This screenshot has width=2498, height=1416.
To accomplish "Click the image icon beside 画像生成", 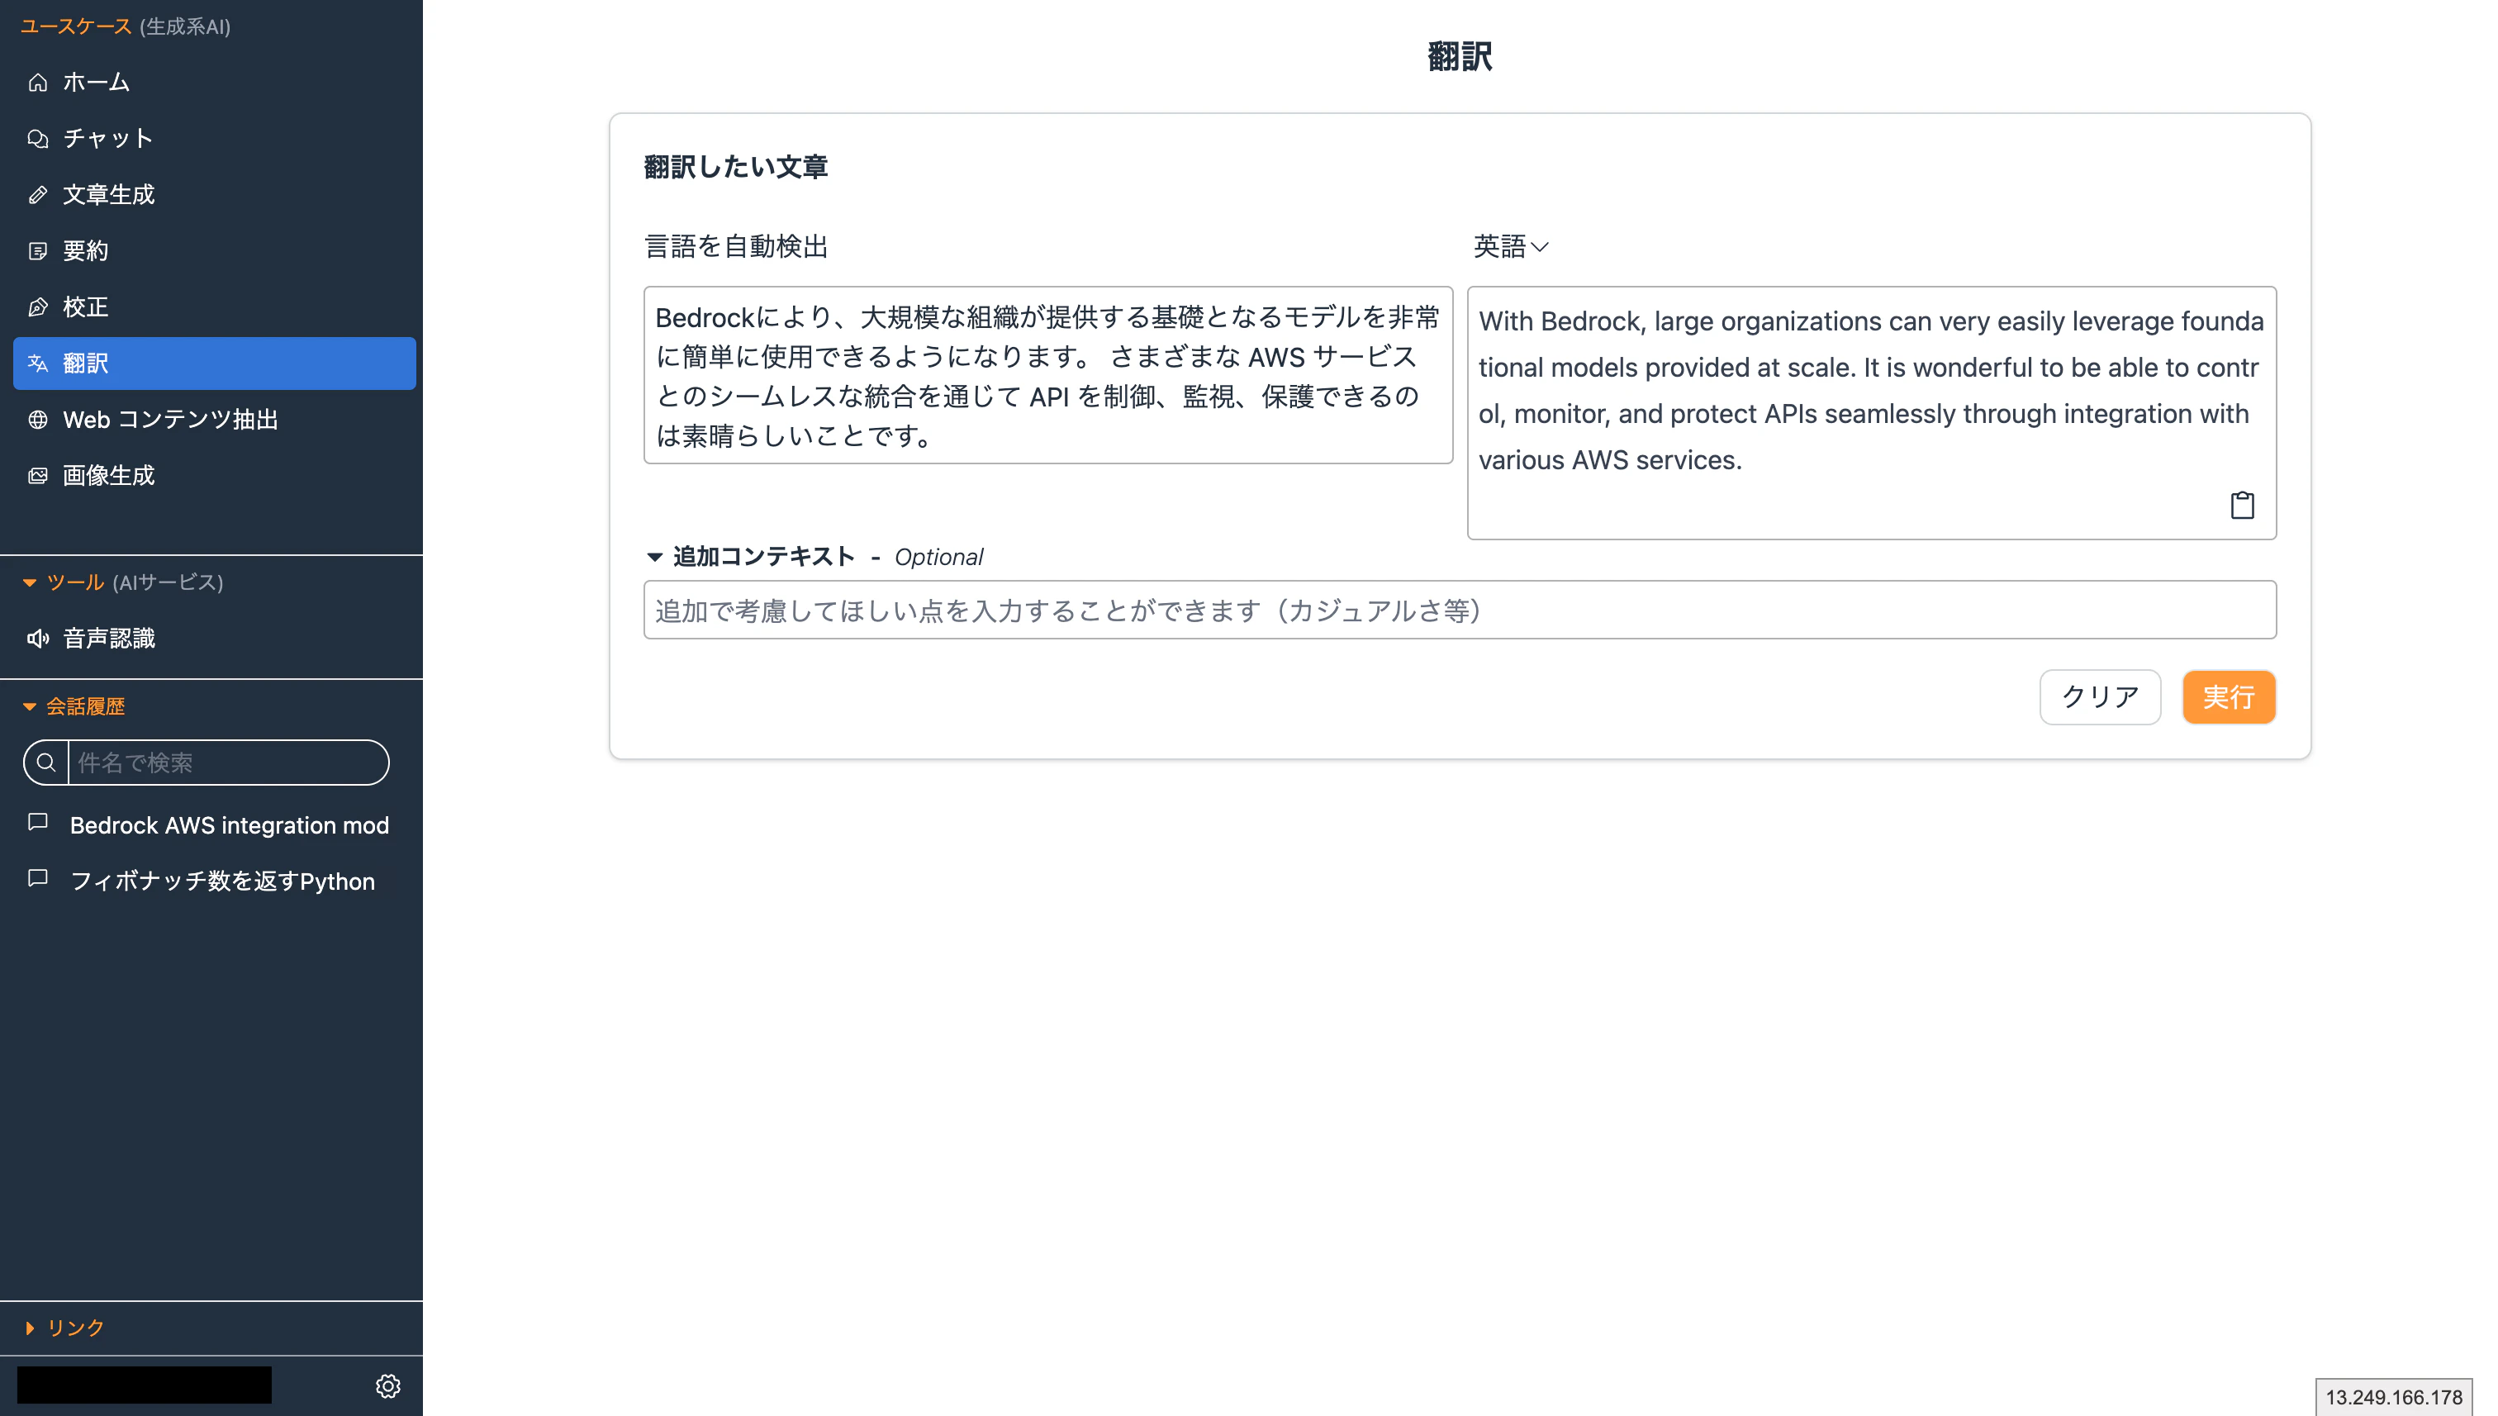I will (x=38, y=476).
